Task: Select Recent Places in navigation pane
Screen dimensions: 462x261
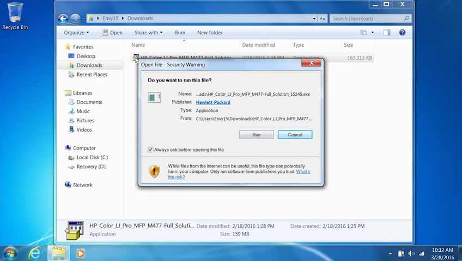Action: 92,74
